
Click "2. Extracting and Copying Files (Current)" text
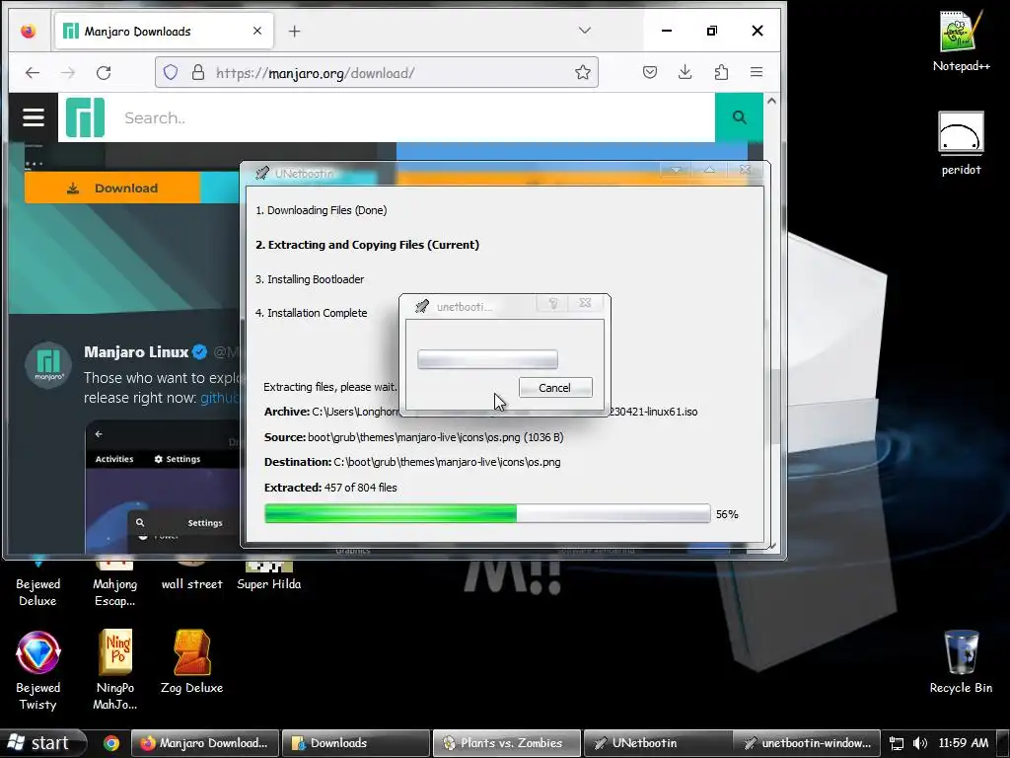click(x=367, y=245)
